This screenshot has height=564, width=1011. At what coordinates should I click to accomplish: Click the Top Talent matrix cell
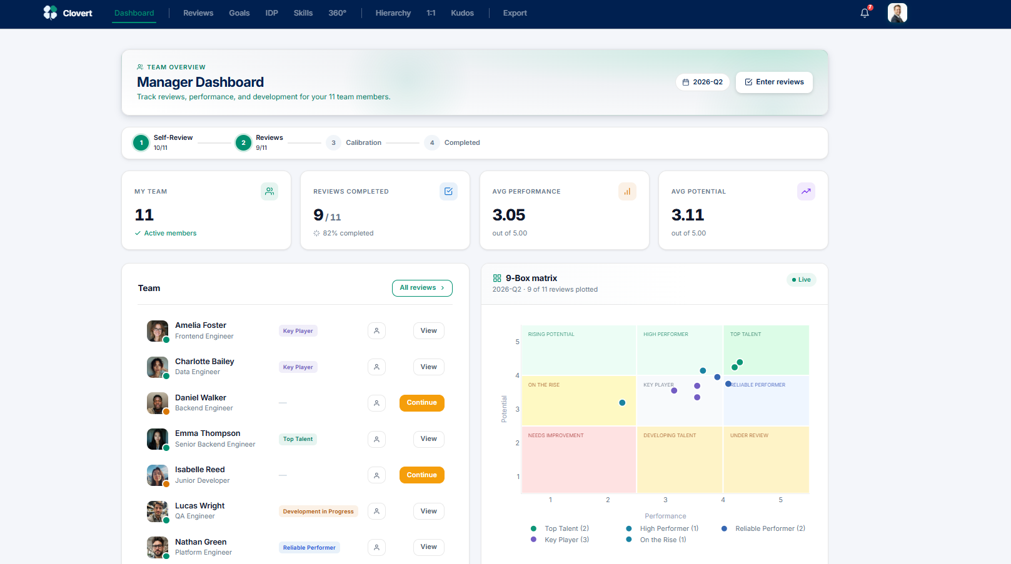tap(766, 350)
